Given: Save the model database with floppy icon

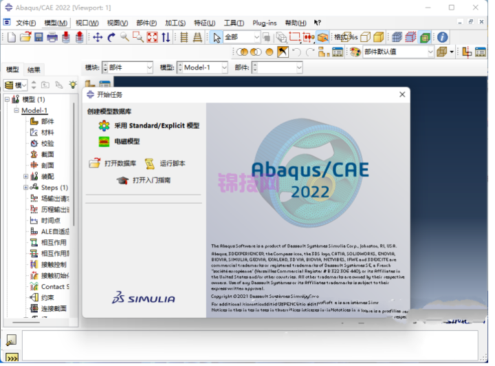Looking at the screenshot, I should [x=38, y=37].
